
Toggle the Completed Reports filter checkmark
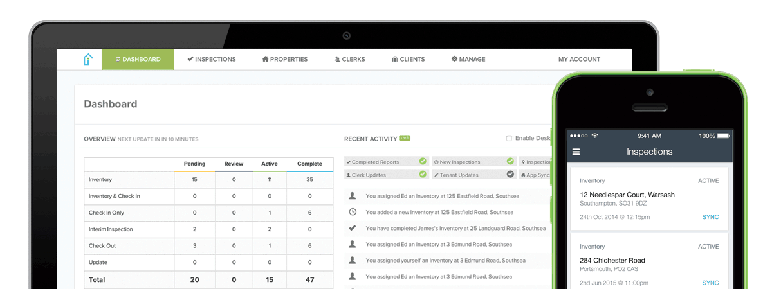point(423,162)
